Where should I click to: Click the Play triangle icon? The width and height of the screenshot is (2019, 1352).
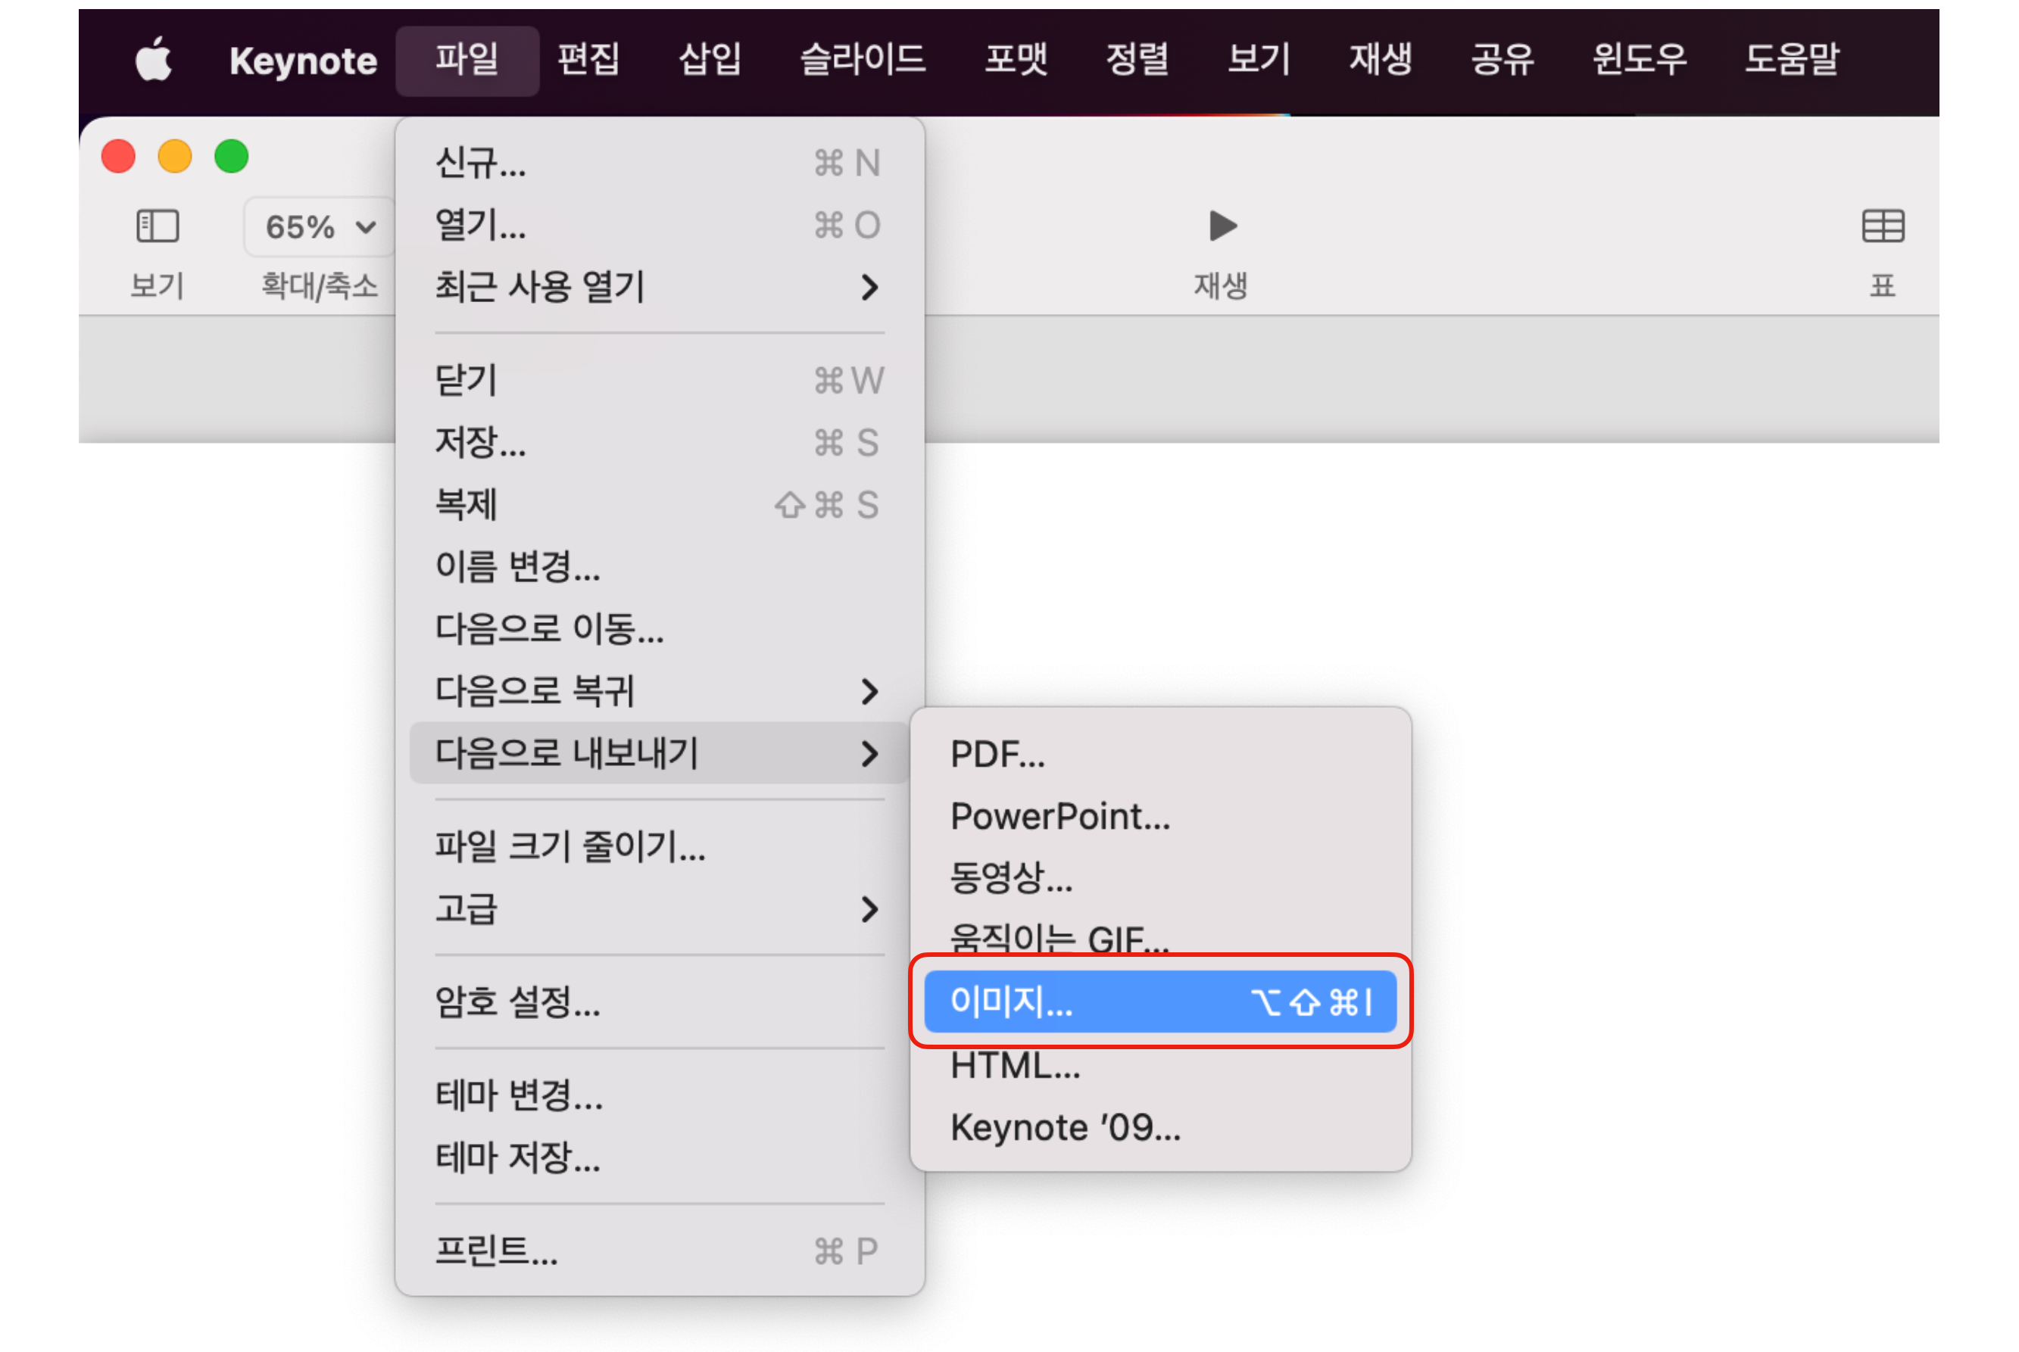tap(1222, 227)
